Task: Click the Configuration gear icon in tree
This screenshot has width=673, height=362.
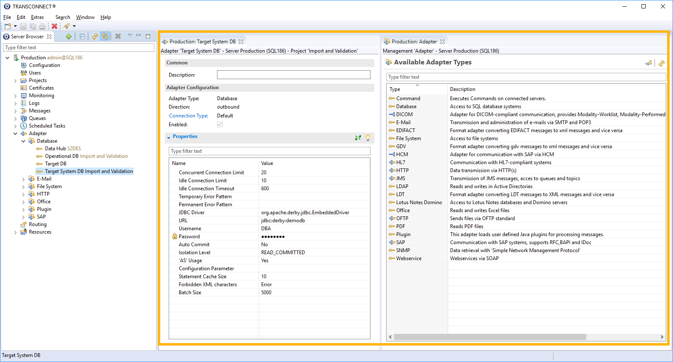Action: pyautogui.click(x=24, y=65)
